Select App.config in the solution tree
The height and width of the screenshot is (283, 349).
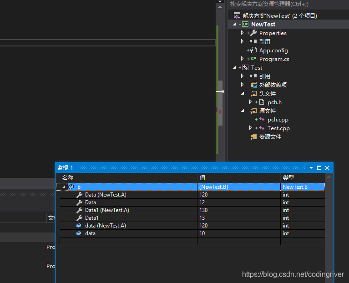273,51
